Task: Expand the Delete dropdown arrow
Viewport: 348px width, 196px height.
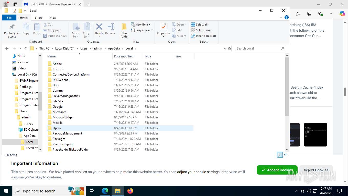Action: tap(99, 36)
